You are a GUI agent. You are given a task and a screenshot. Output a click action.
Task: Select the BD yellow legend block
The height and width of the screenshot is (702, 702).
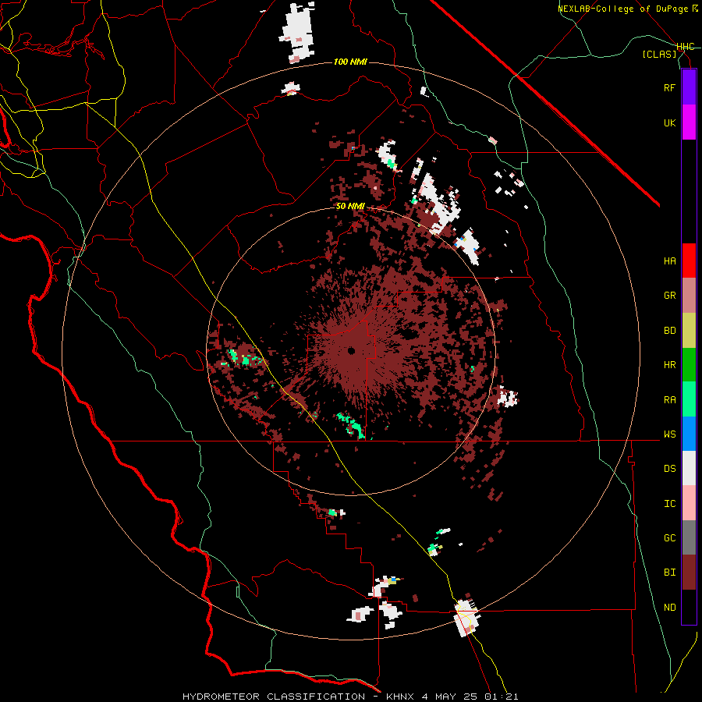coord(689,331)
